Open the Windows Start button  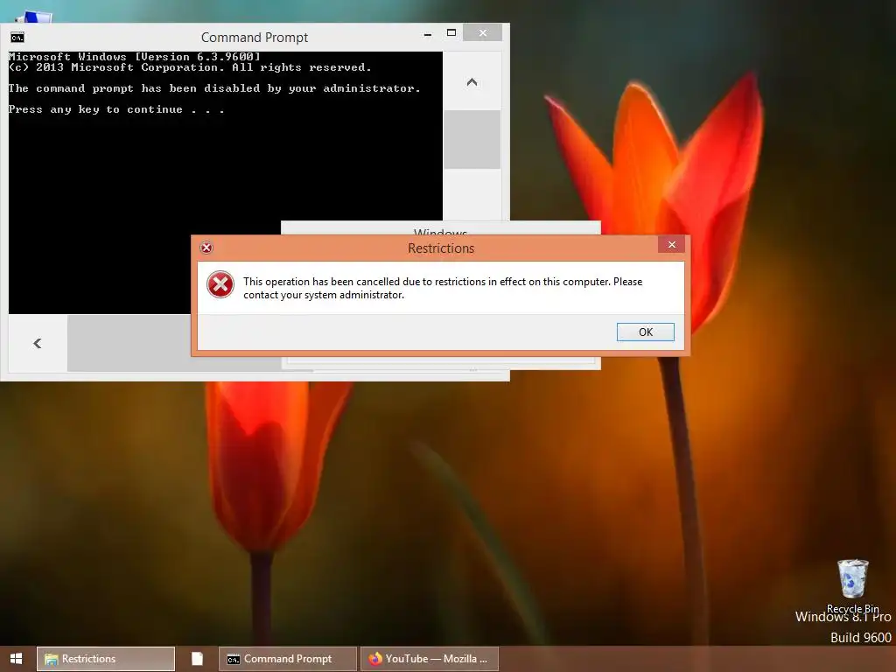click(16, 659)
